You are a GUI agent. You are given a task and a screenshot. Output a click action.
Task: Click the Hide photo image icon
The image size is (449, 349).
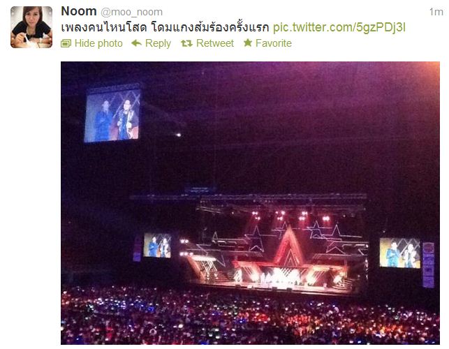[x=66, y=43]
